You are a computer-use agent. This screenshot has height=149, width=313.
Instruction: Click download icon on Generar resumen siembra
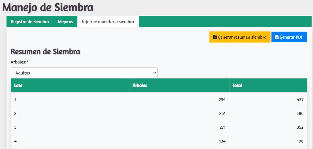point(215,37)
